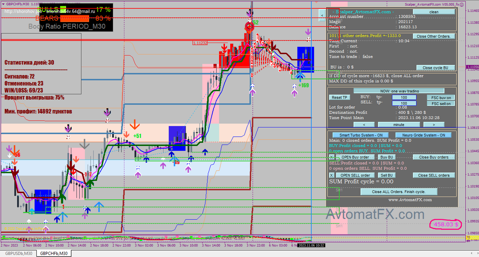Image resolution: width=479 pixels, height=257 pixels.
Task: Click the X box beside OPEN Buy order
Action: [332, 157]
